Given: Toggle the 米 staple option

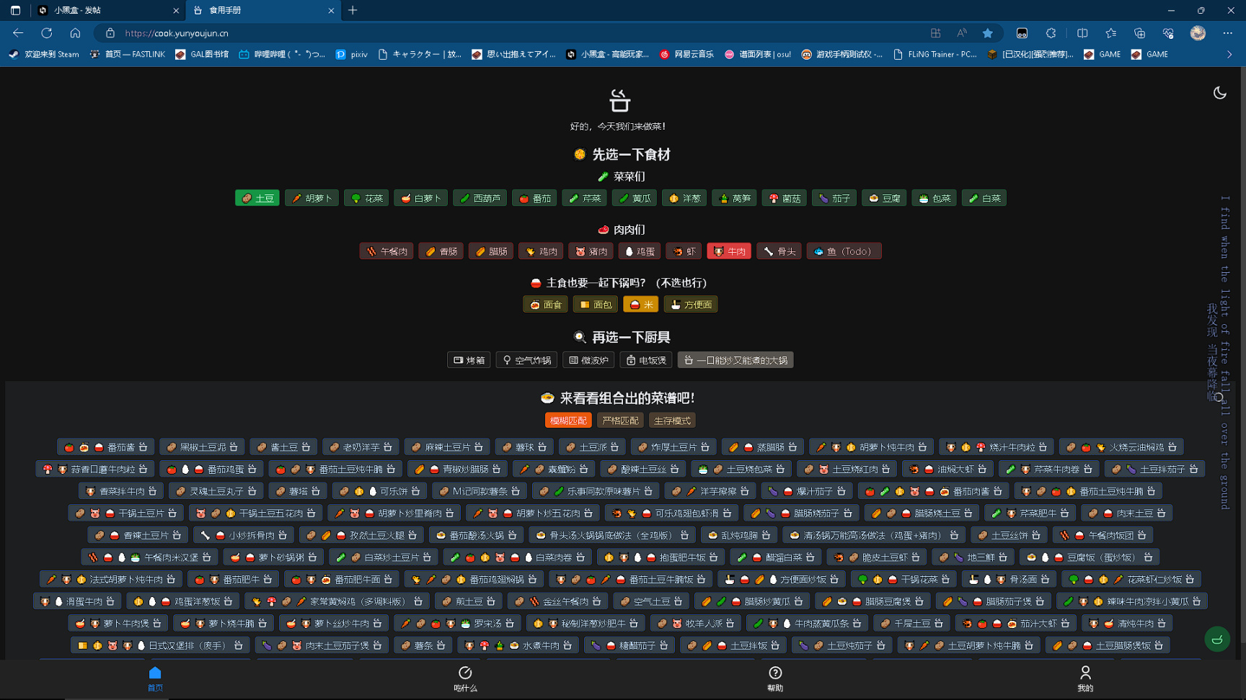Looking at the screenshot, I should pyautogui.click(x=641, y=305).
